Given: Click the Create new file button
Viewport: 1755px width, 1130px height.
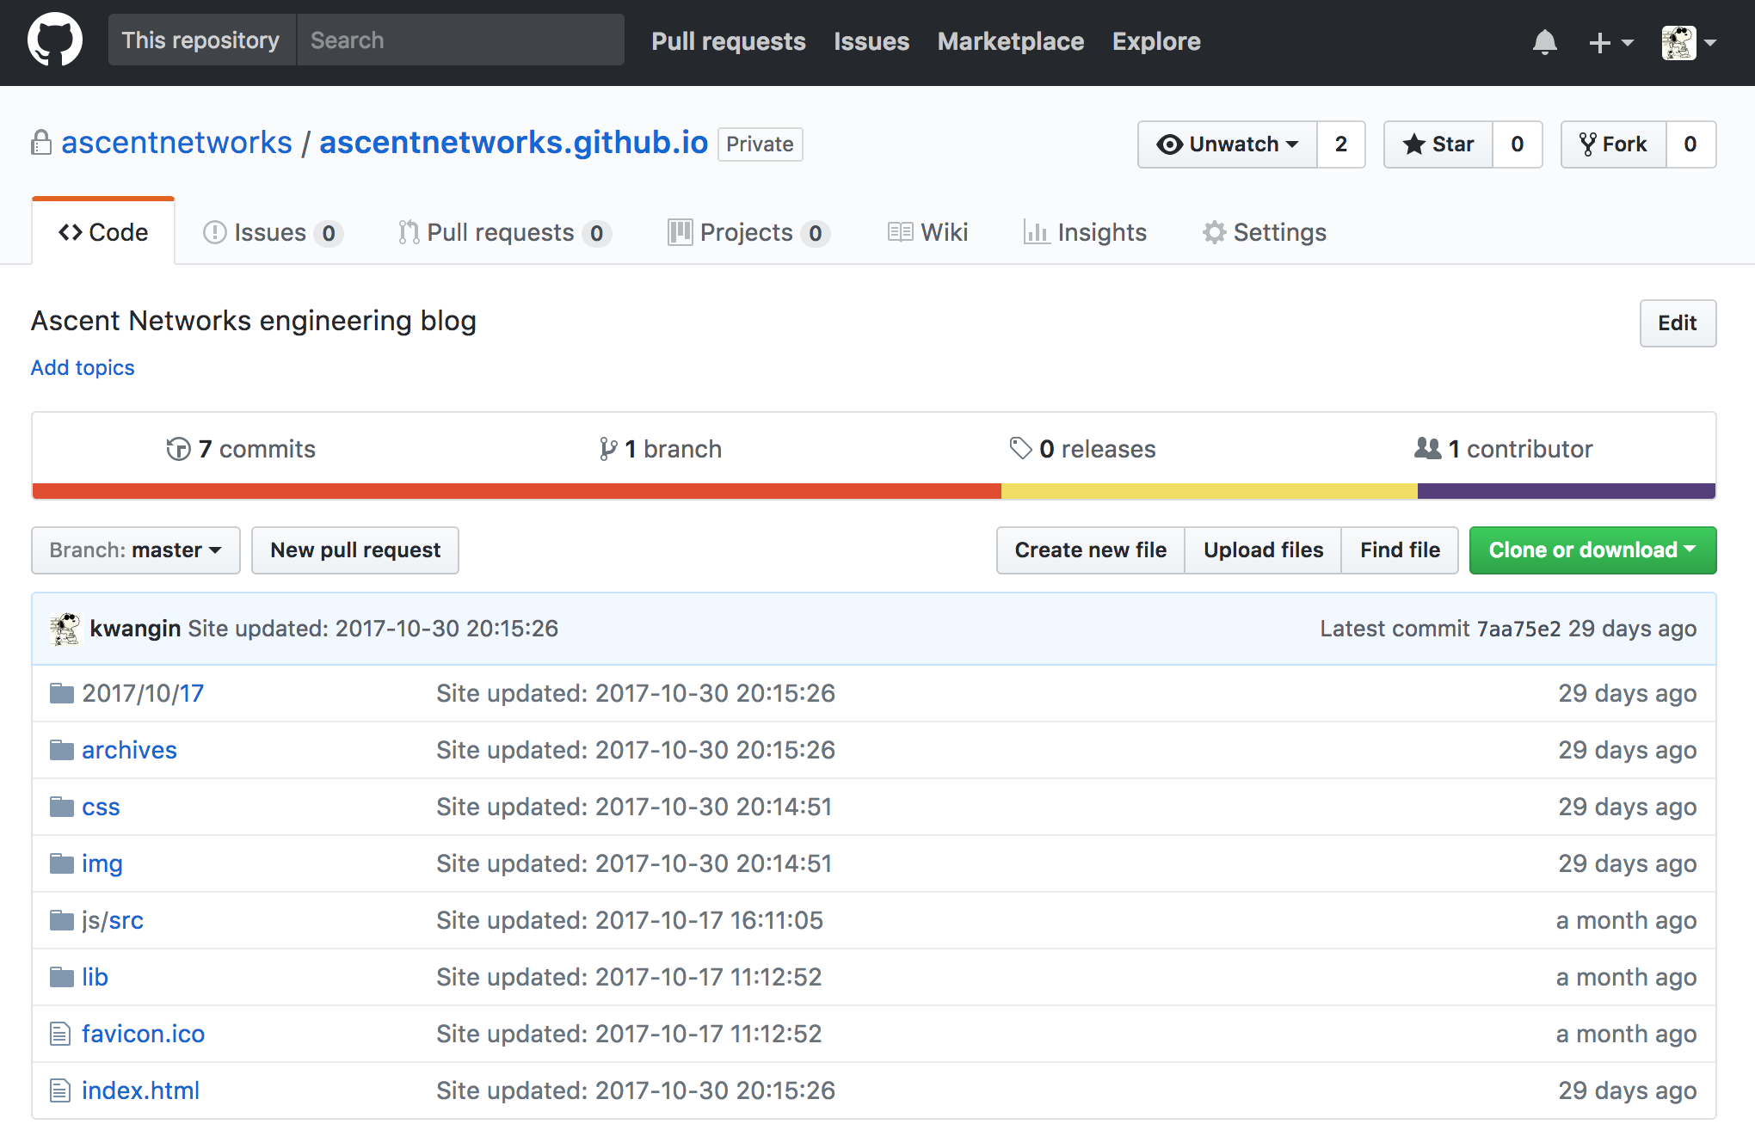Looking at the screenshot, I should click(1090, 550).
